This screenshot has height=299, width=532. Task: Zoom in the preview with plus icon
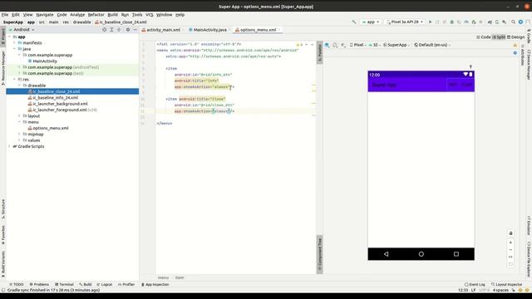tap(510, 243)
